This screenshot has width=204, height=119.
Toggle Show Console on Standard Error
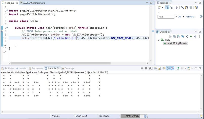click(173, 68)
